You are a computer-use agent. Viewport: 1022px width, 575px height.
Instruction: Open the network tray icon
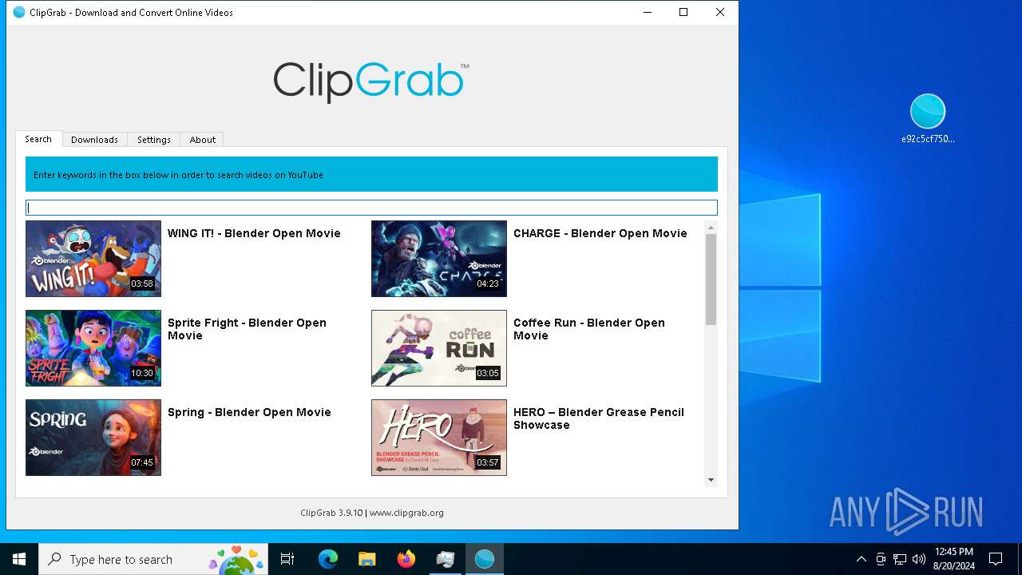click(x=900, y=559)
